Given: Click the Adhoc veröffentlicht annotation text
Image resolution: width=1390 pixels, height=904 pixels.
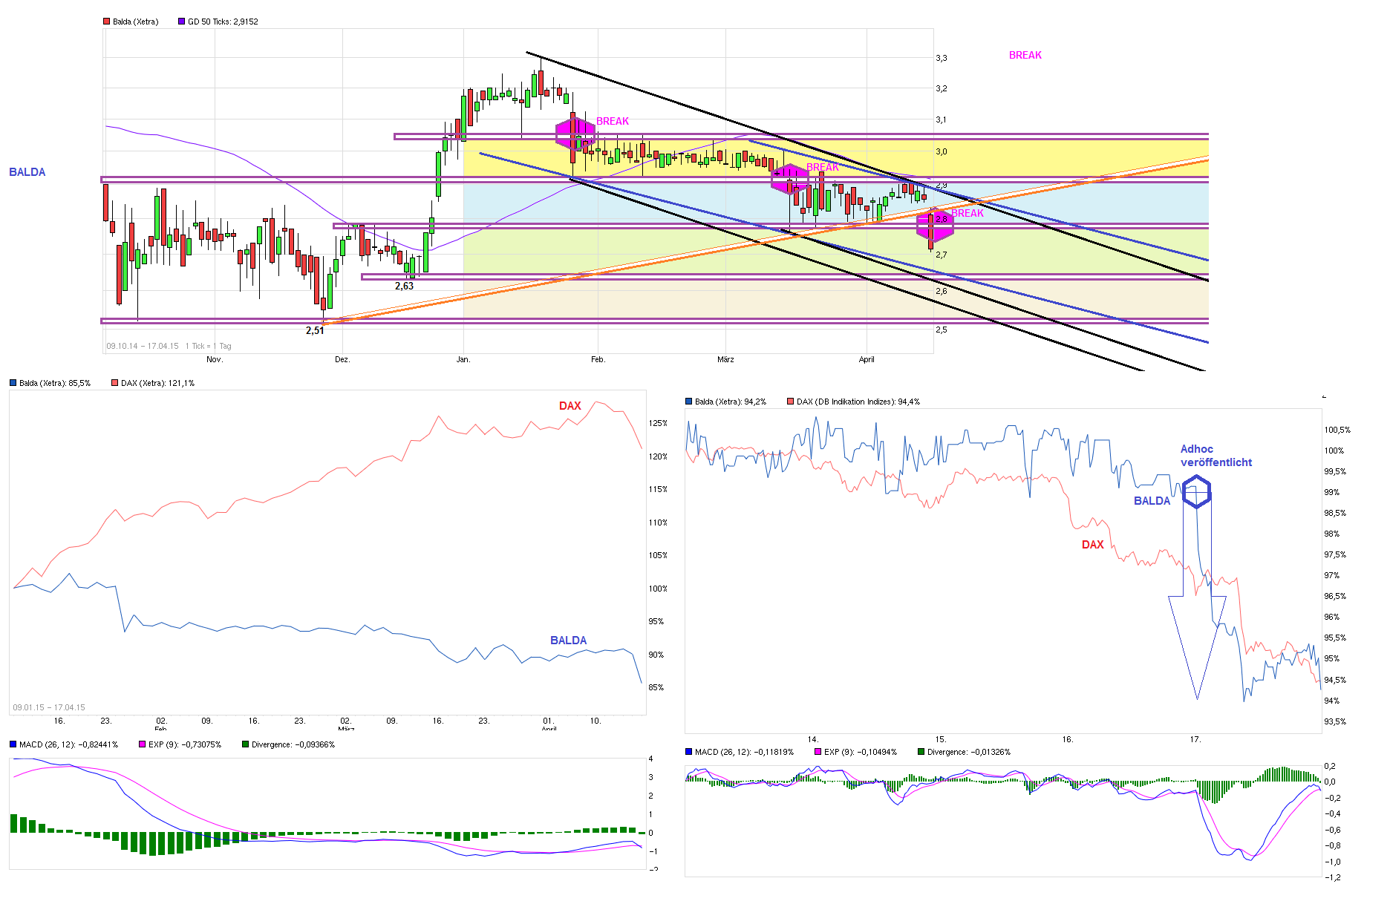Looking at the screenshot, I should (1216, 456).
